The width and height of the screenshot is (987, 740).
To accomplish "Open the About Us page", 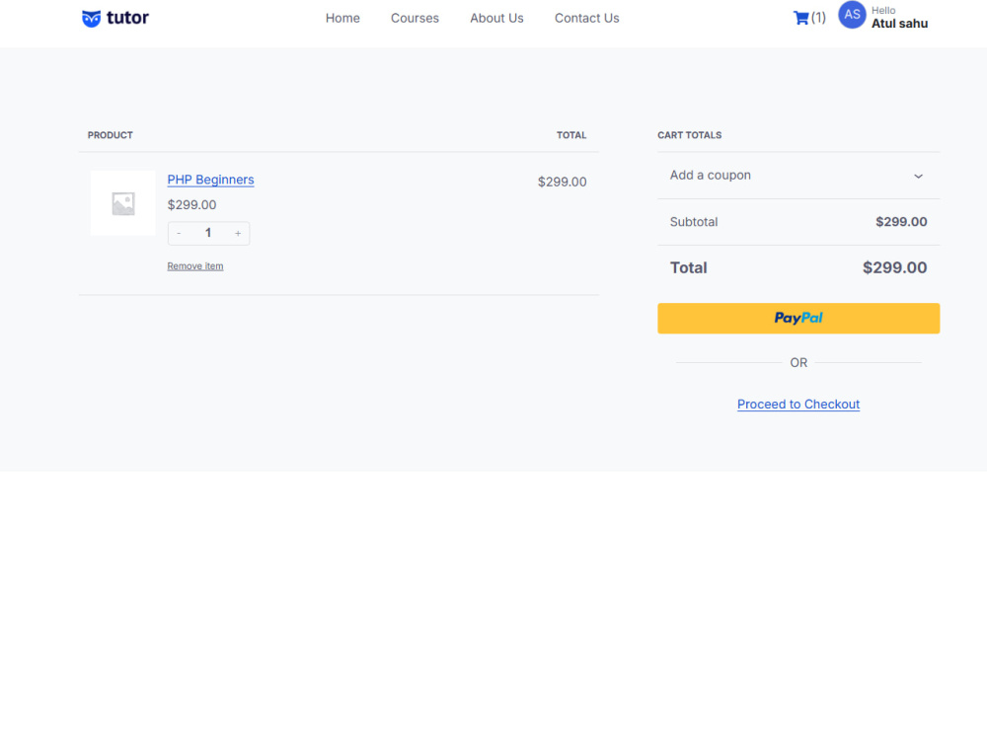I will click(496, 18).
